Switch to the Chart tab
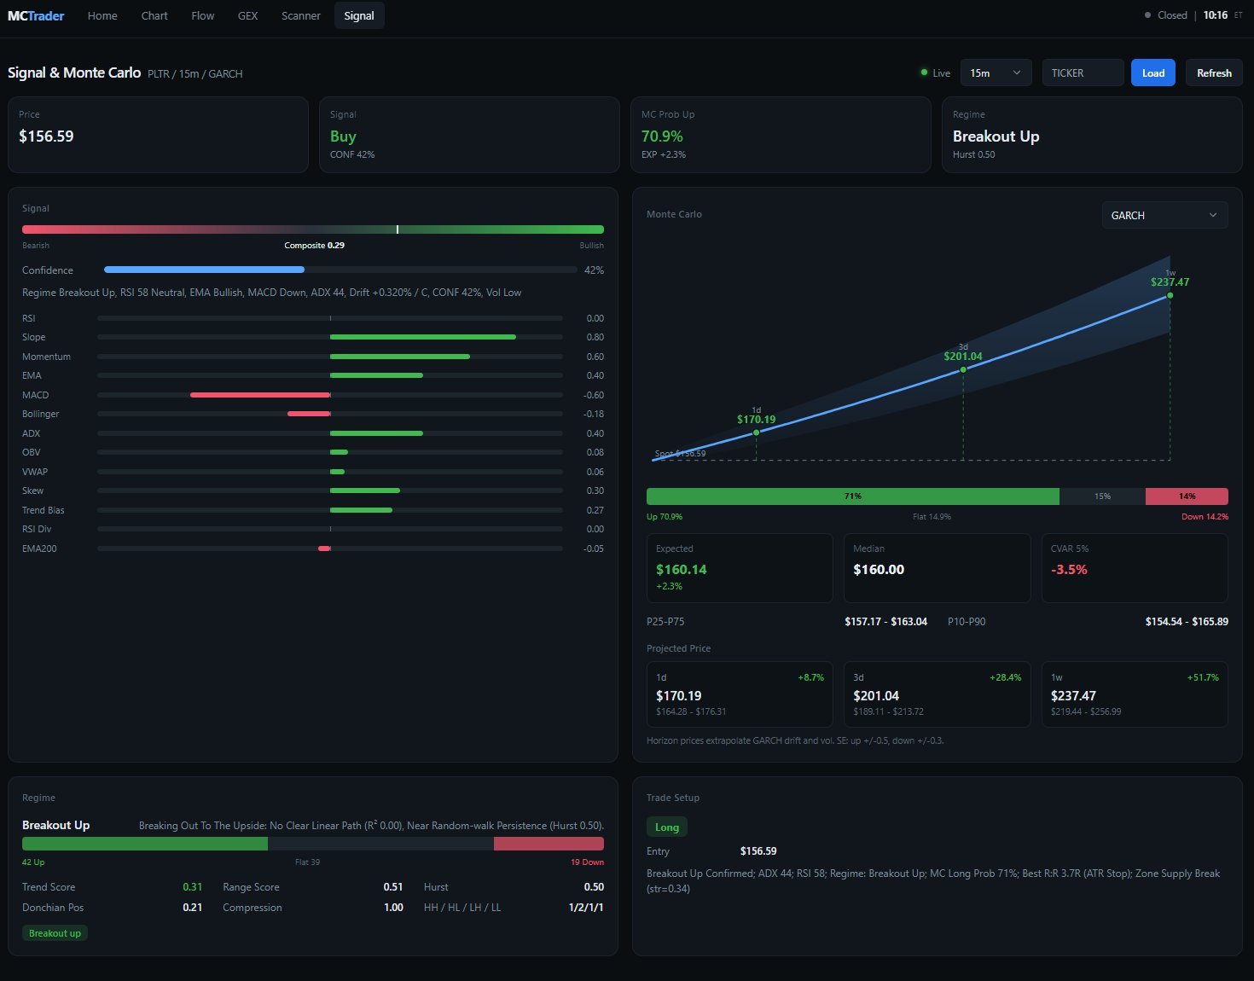This screenshot has height=981, width=1254. pos(154,15)
